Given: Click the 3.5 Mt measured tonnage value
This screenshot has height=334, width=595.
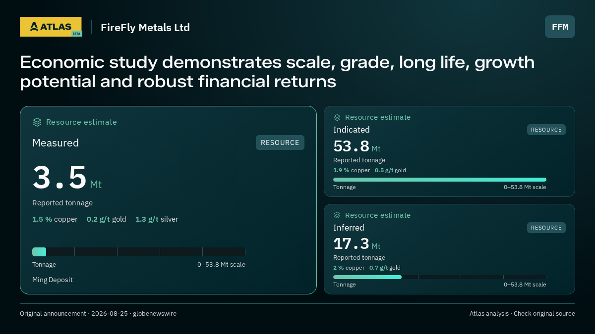Looking at the screenshot, I should (67, 178).
